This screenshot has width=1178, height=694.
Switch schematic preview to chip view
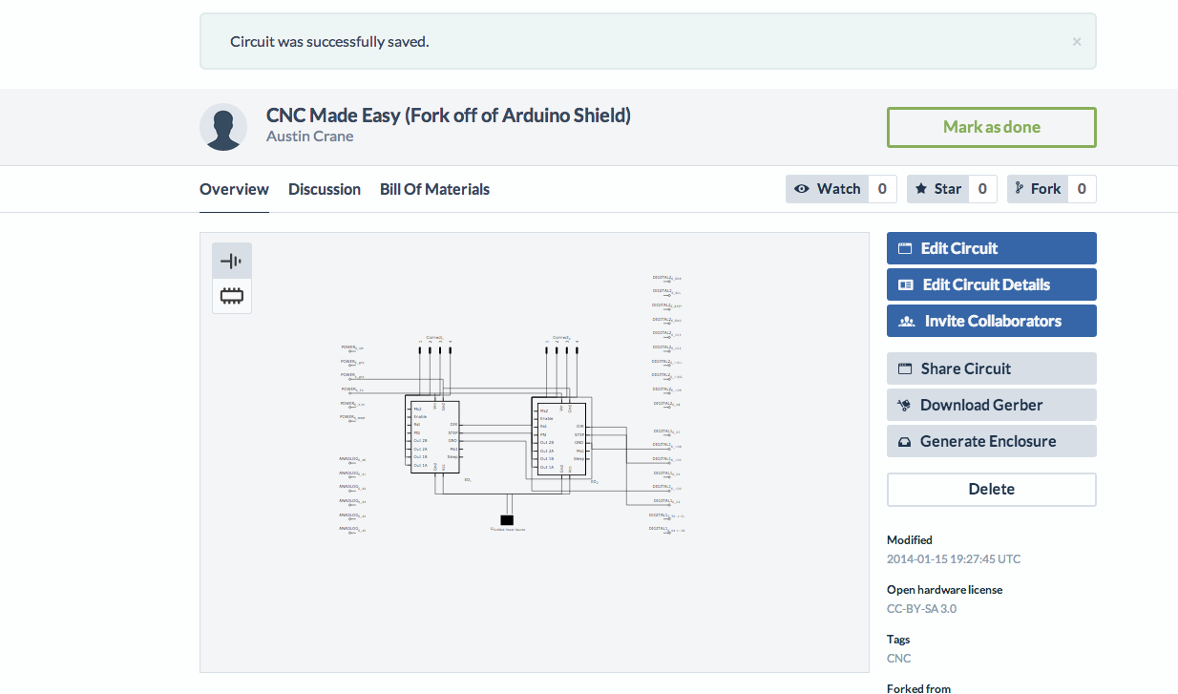coord(231,295)
